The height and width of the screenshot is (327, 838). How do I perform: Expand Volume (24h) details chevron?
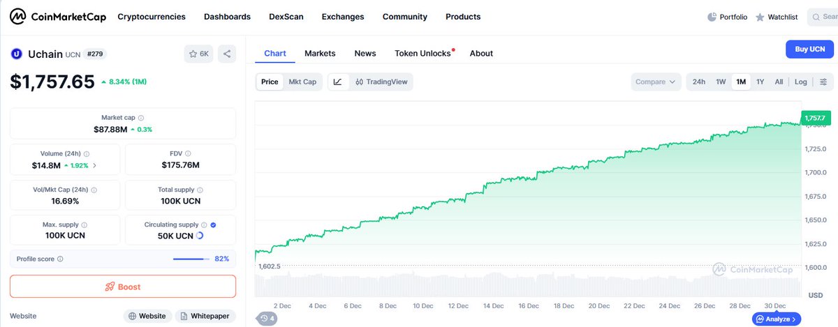(95, 166)
